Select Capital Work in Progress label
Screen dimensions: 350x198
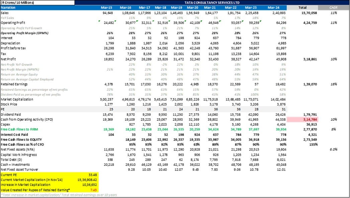(x=19, y=155)
